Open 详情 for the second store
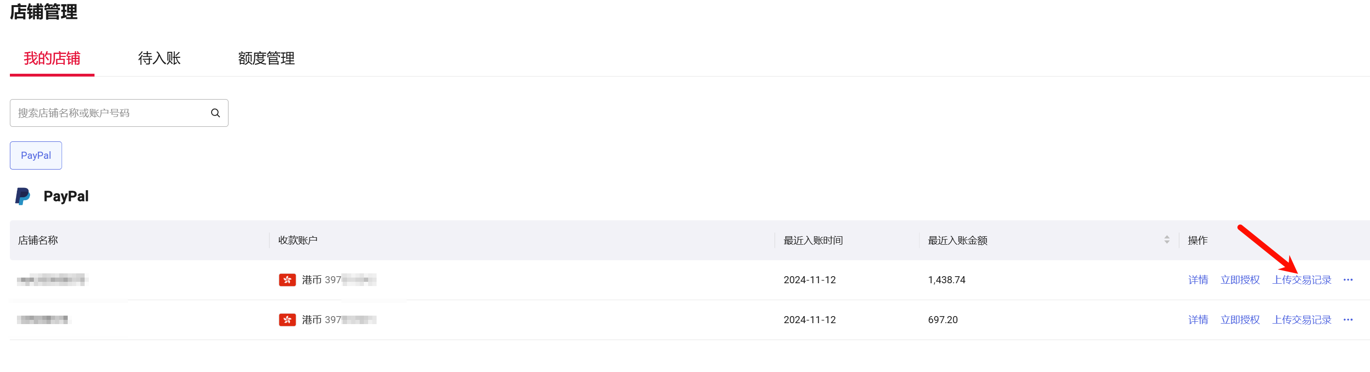Image resolution: width=1370 pixels, height=372 pixels. point(1198,320)
